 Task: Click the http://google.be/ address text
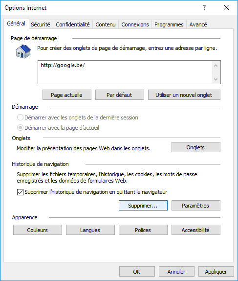63,65
